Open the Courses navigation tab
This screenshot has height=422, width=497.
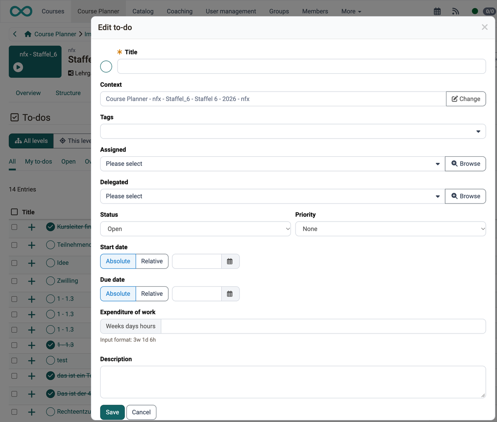point(53,11)
